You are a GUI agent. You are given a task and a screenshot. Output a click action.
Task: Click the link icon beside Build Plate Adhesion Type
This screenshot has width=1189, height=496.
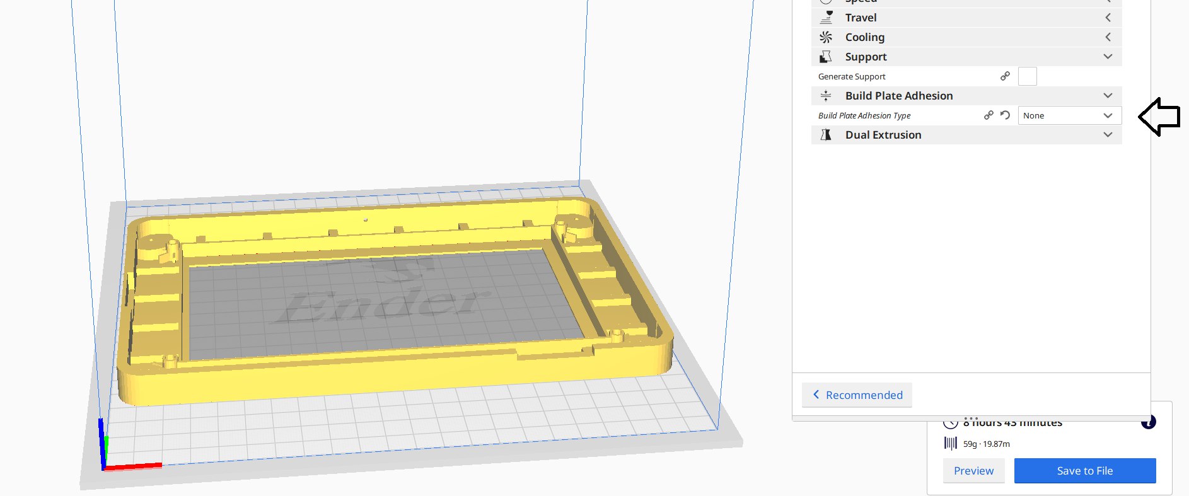(989, 115)
